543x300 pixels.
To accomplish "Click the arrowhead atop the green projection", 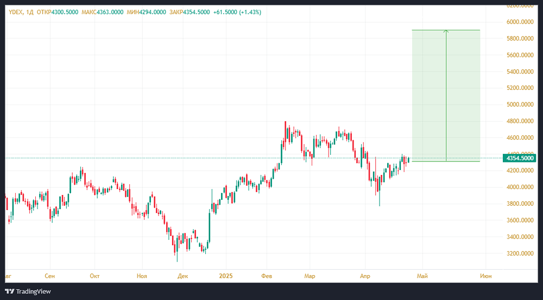I will click(x=446, y=31).
